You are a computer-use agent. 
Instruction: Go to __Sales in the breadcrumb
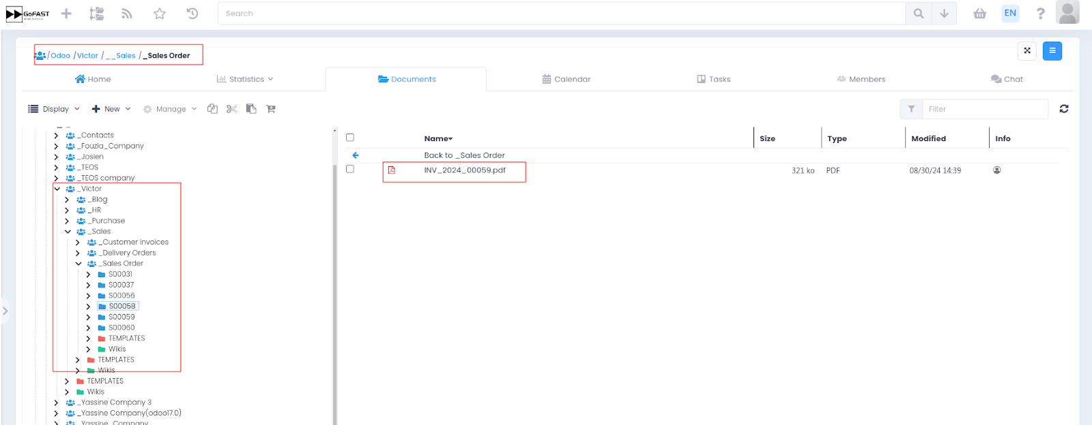point(121,56)
